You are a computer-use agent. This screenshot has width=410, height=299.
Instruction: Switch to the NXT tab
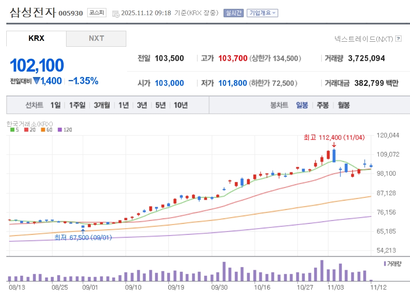[96, 38]
